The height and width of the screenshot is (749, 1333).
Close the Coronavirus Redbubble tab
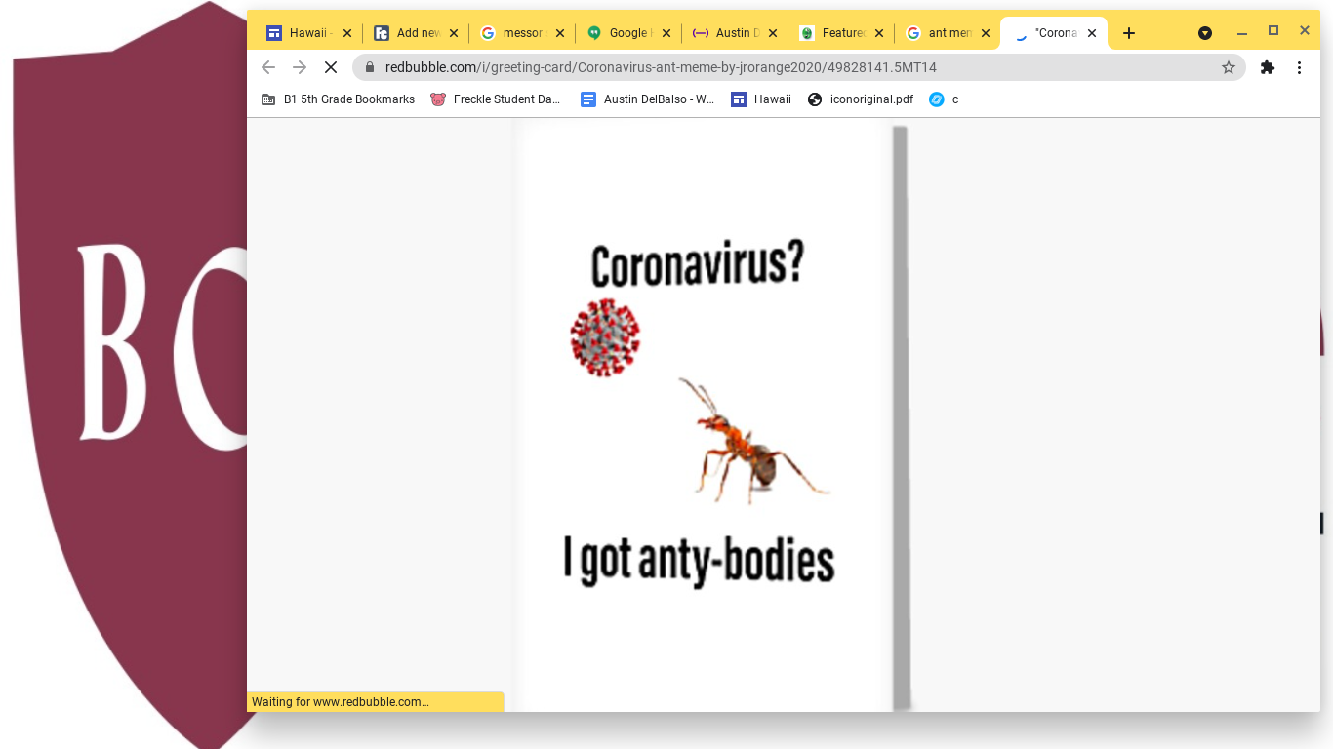[1092, 33]
